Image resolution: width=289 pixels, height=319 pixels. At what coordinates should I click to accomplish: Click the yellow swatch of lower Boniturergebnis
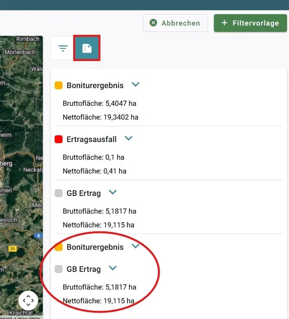coord(59,247)
